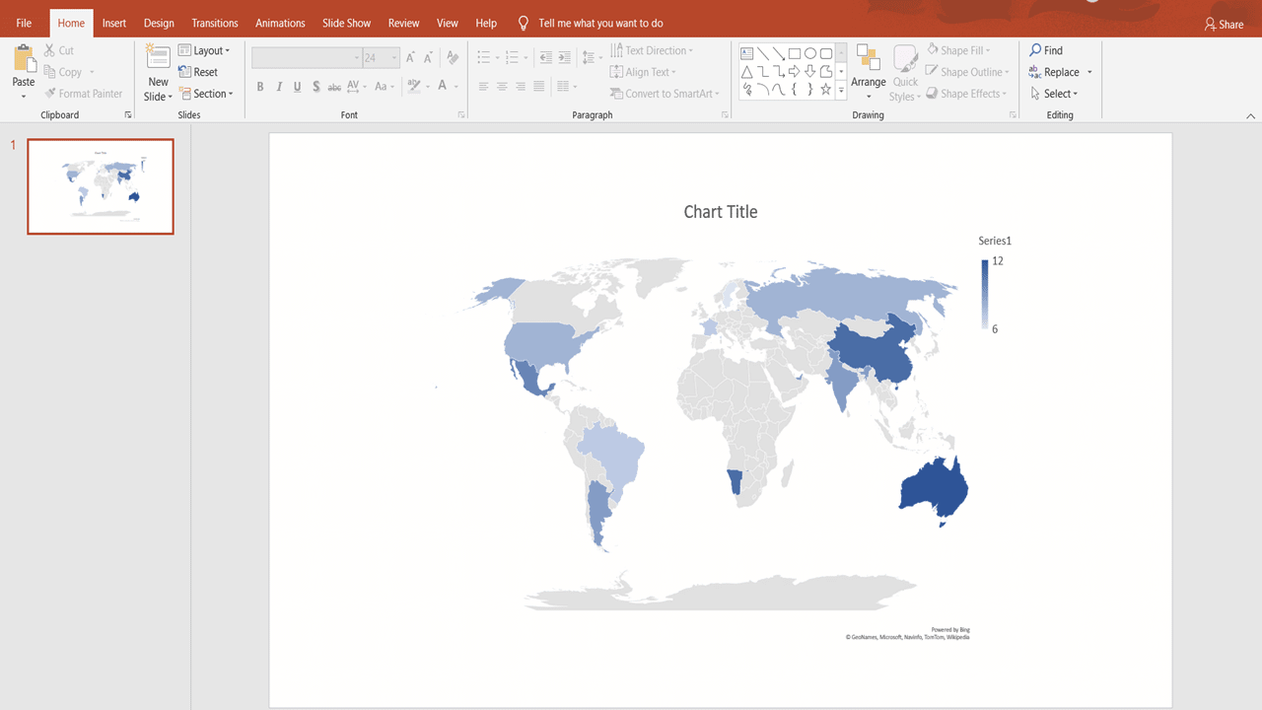Open Convert to SmartArt
1262x710 pixels.
tap(665, 93)
